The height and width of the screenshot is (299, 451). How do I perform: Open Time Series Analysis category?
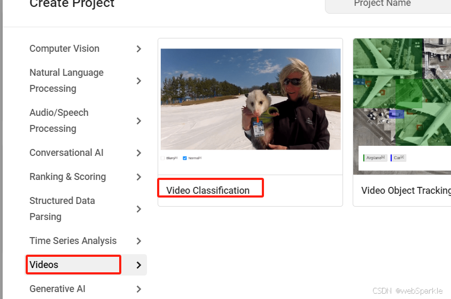[x=73, y=241]
